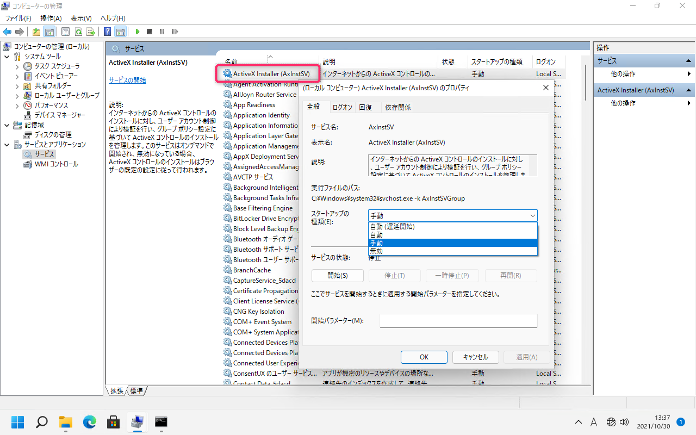Viewport: 696px width, 435px height.
Task: Click the Restart service toolbar icon
Action: (173, 32)
